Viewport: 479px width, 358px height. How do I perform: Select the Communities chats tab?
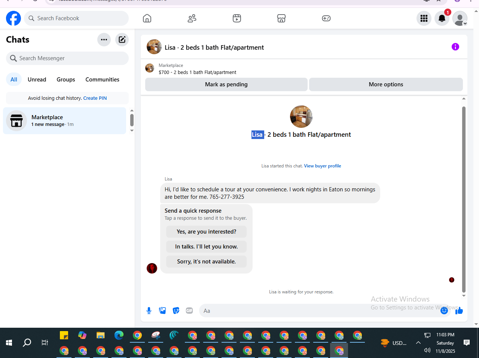[x=103, y=80]
